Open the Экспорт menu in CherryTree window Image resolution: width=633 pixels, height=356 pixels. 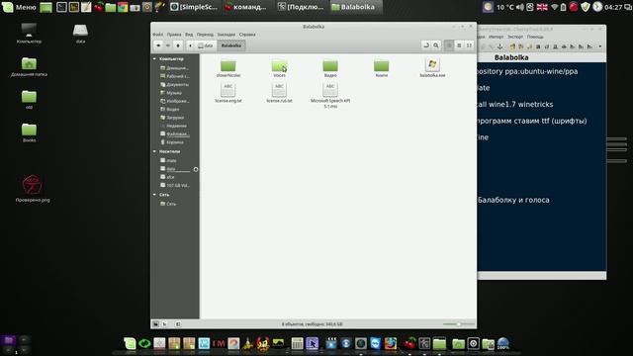point(514,37)
